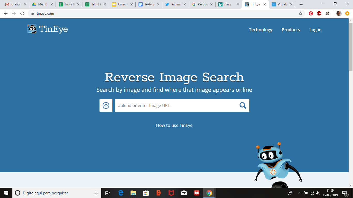The image size is (353, 198).
Task: Click the volume speaker tray icon
Action: pyautogui.click(x=318, y=193)
